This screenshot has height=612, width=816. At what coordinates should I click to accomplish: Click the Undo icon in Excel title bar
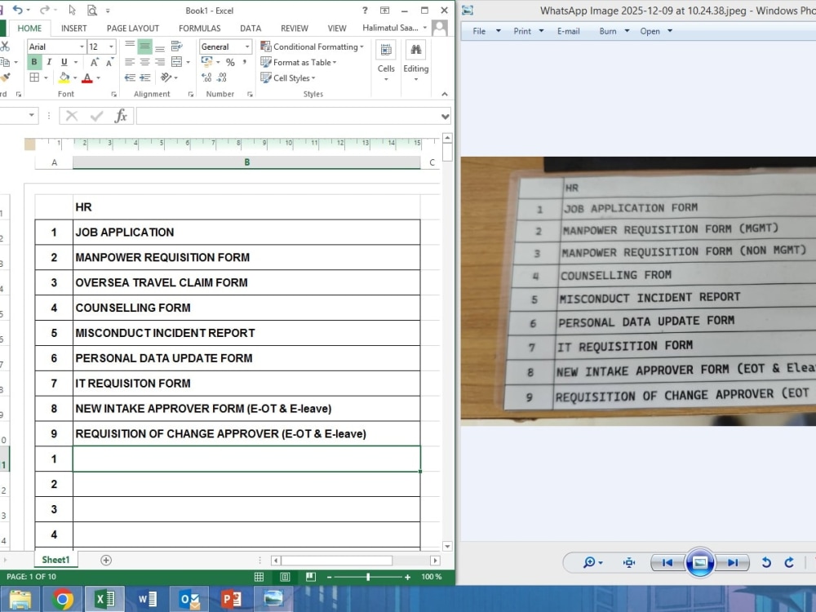[x=18, y=10]
